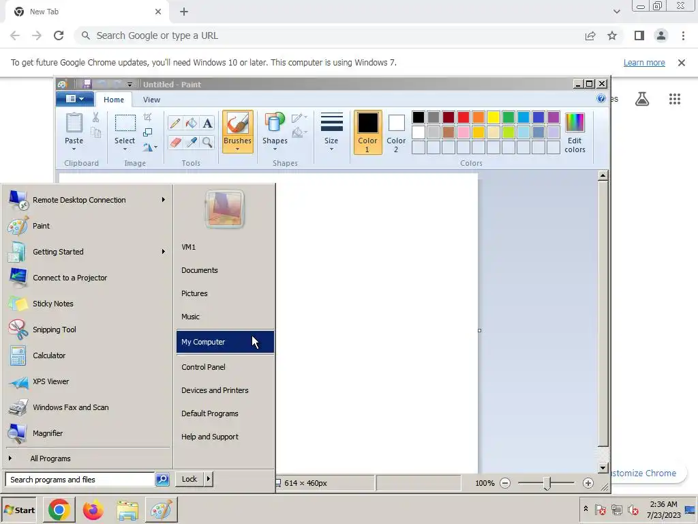
Task: Open the Chrome profile avatar icon
Action: click(x=661, y=35)
